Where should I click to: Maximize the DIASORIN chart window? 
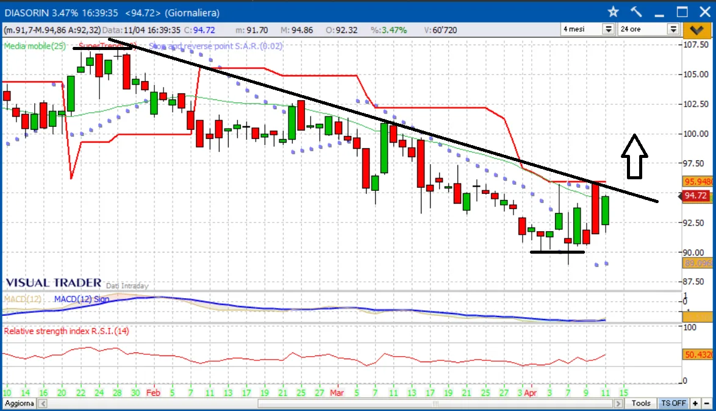[682, 12]
